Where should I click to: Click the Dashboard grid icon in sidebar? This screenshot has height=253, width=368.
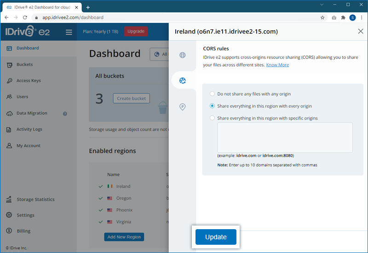[x=9, y=49]
